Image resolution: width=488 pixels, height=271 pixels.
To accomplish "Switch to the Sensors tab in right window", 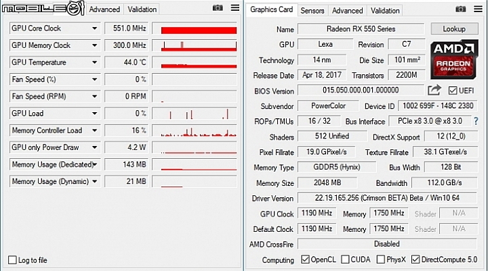I will 312,11.
